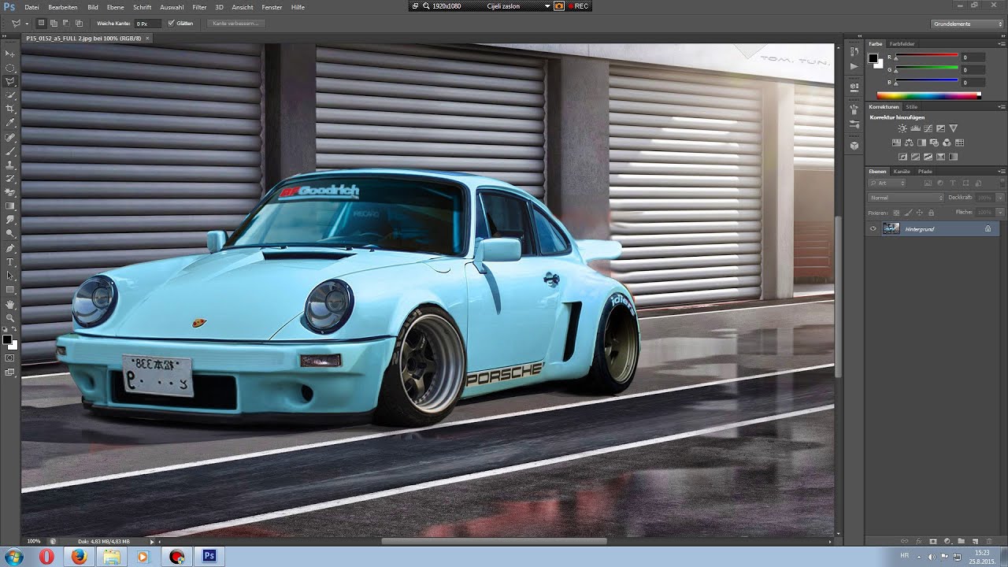Screen dimensions: 1008x567
Task: Open the Farbe panel options menu
Action: tap(1000, 44)
